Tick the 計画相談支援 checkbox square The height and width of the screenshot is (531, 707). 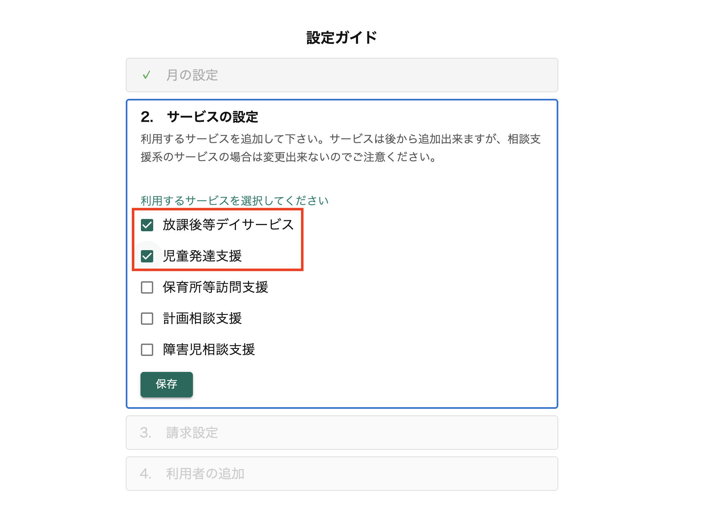(147, 319)
